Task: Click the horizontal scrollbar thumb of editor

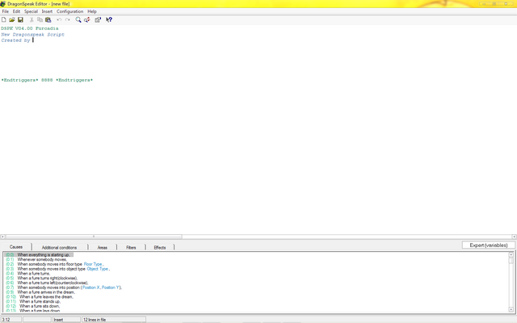Action: 94,237
